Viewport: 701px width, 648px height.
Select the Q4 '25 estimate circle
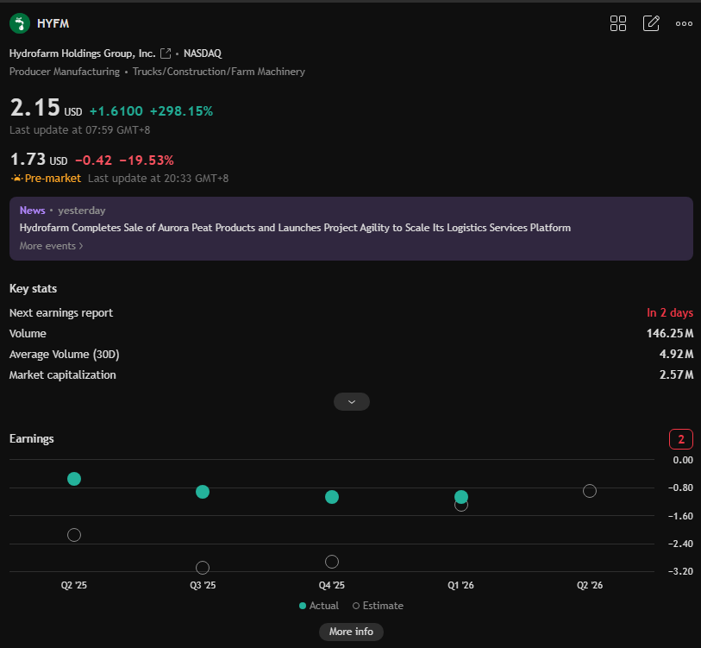pyautogui.click(x=332, y=561)
